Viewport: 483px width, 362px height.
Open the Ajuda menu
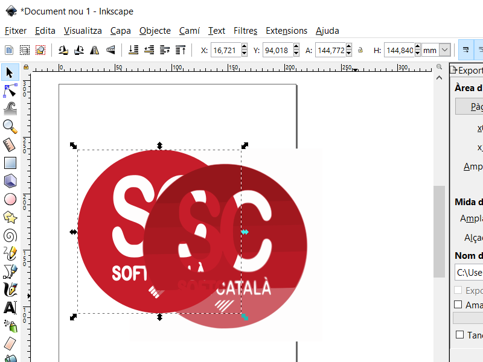(327, 31)
